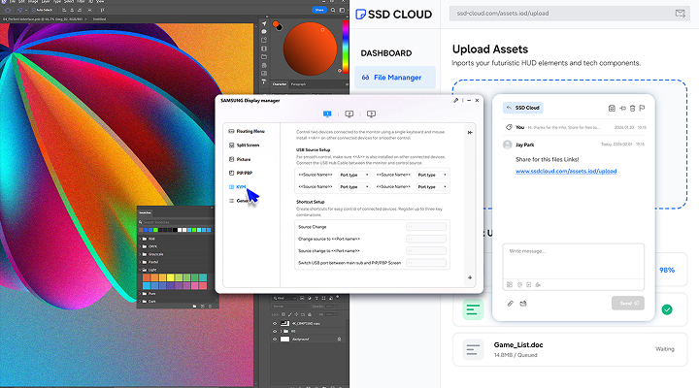Collapse the Light swatch folder
The height and width of the screenshot is (388, 699).
click(x=141, y=270)
